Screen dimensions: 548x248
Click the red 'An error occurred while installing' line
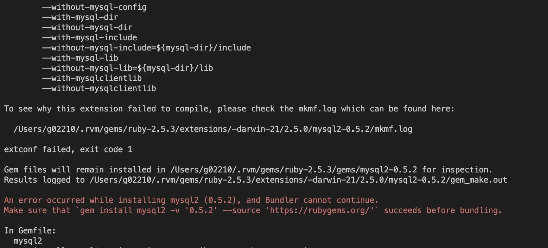[191, 200]
